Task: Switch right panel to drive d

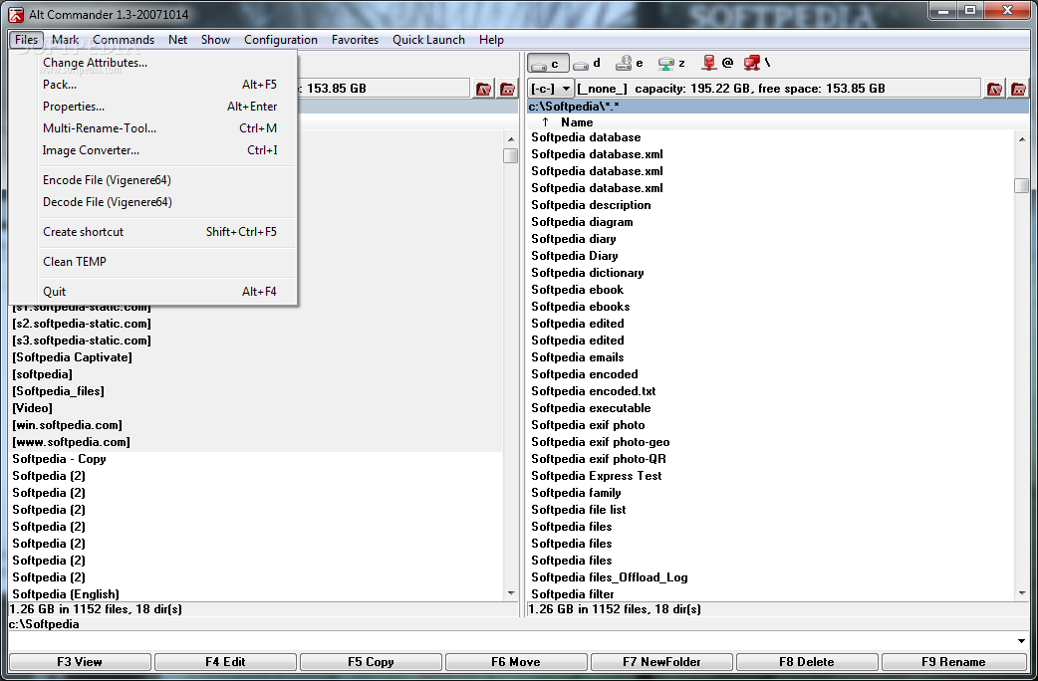Action: click(x=587, y=64)
